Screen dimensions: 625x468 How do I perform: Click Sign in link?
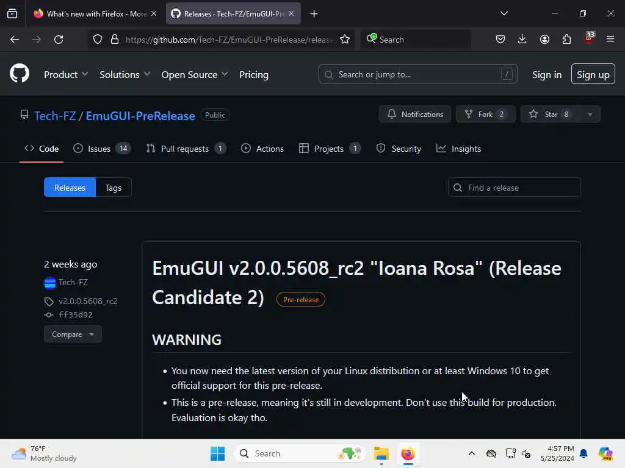[546, 74]
